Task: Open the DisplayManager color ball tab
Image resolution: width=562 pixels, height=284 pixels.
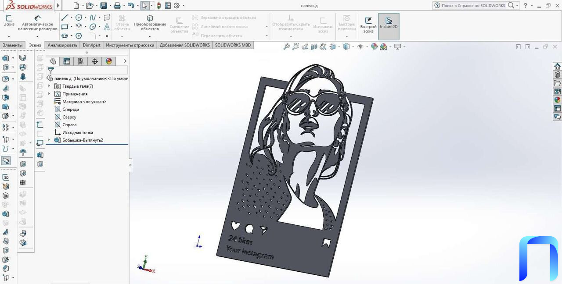Action: pyautogui.click(x=109, y=61)
